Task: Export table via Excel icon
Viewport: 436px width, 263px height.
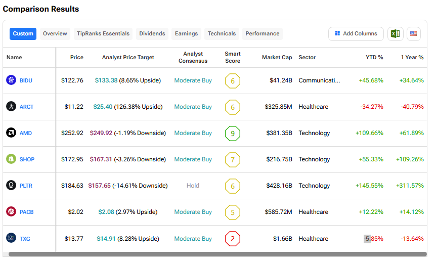Action: tap(395, 34)
